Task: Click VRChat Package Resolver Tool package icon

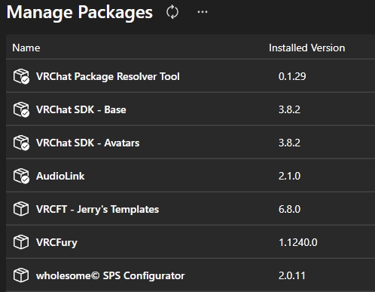Action: coord(21,76)
